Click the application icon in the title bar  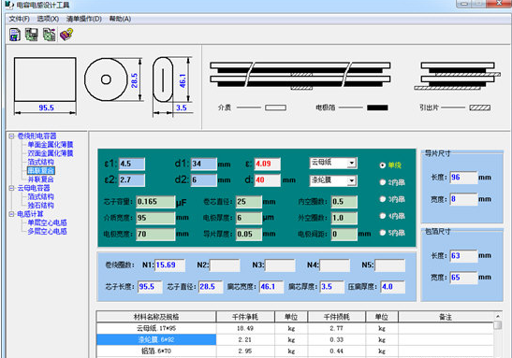click(9, 5)
